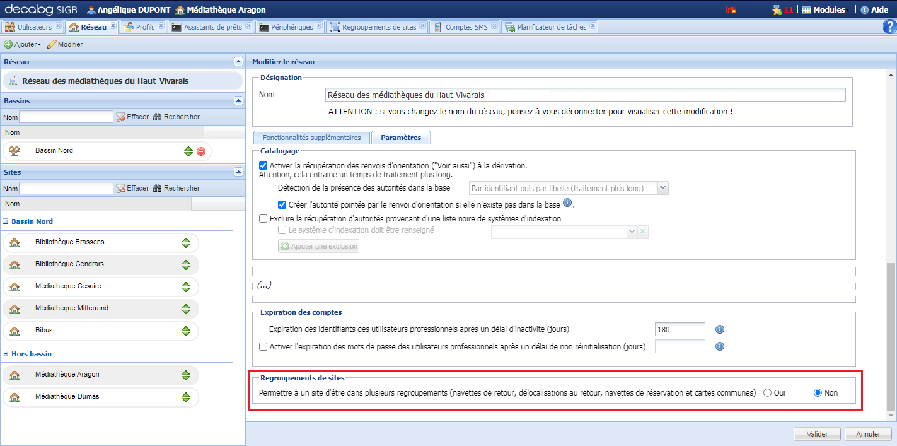Switch to the Fonctionnalités supplémentaires tab
Viewport: 897px width, 446px height.
click(x=311, y=137)
